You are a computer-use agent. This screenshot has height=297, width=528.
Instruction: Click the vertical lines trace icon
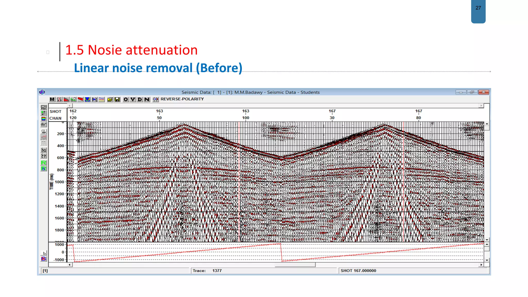(44, 143)
